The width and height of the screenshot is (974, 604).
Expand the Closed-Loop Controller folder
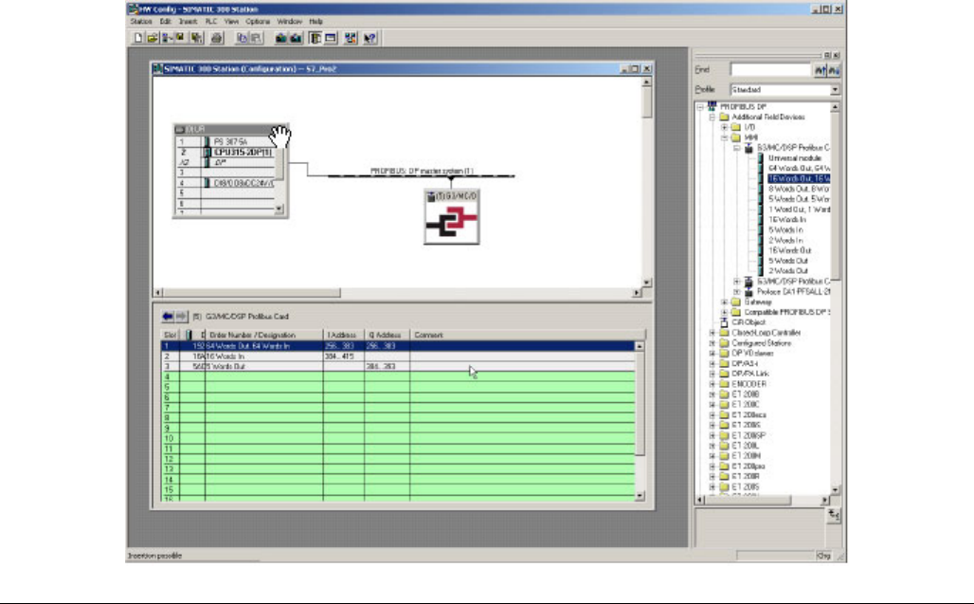[712, 333]
